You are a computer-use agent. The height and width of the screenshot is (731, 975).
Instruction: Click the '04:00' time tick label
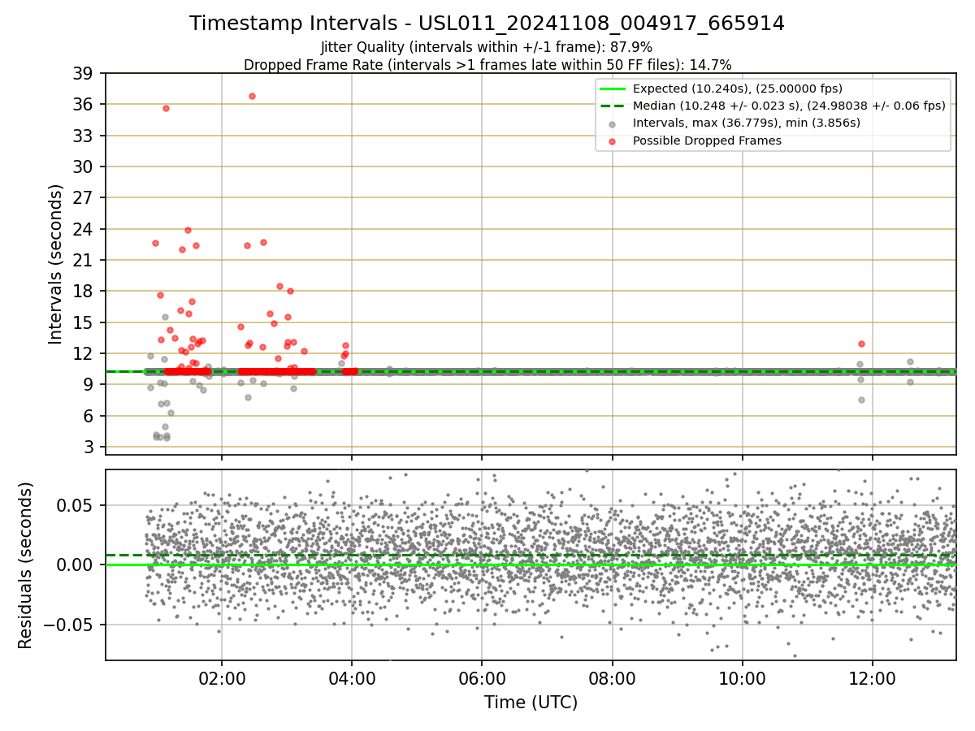pyautogui.click(x=352, y=678)
